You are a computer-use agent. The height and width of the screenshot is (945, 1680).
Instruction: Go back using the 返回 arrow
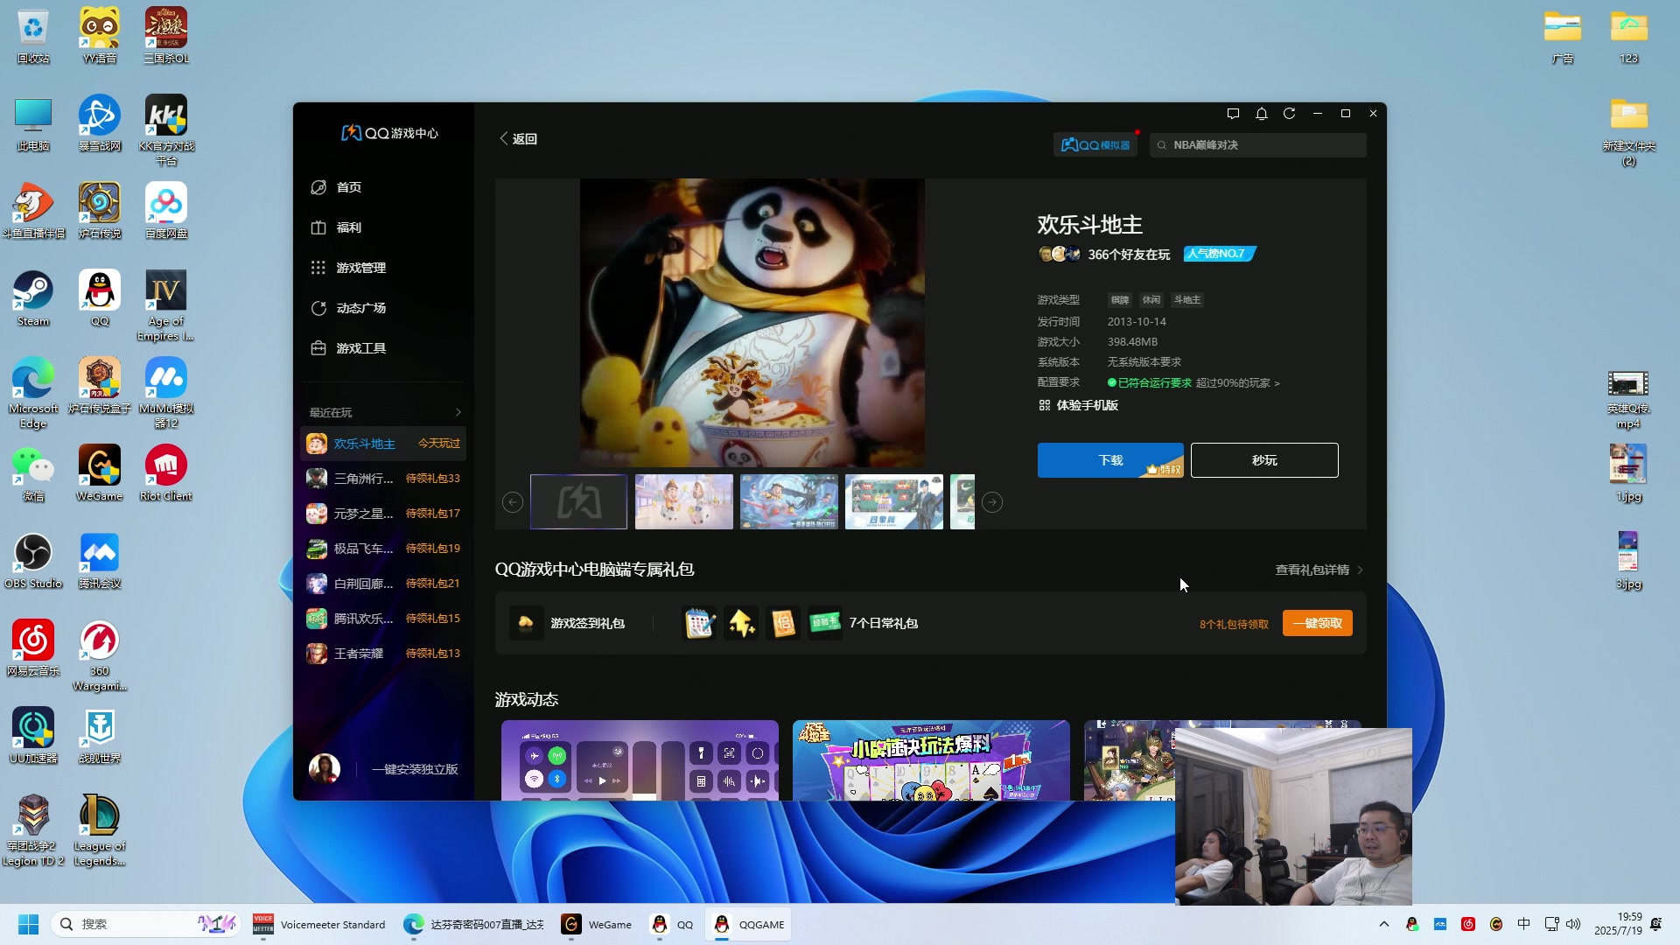click(x=518, y=138)
